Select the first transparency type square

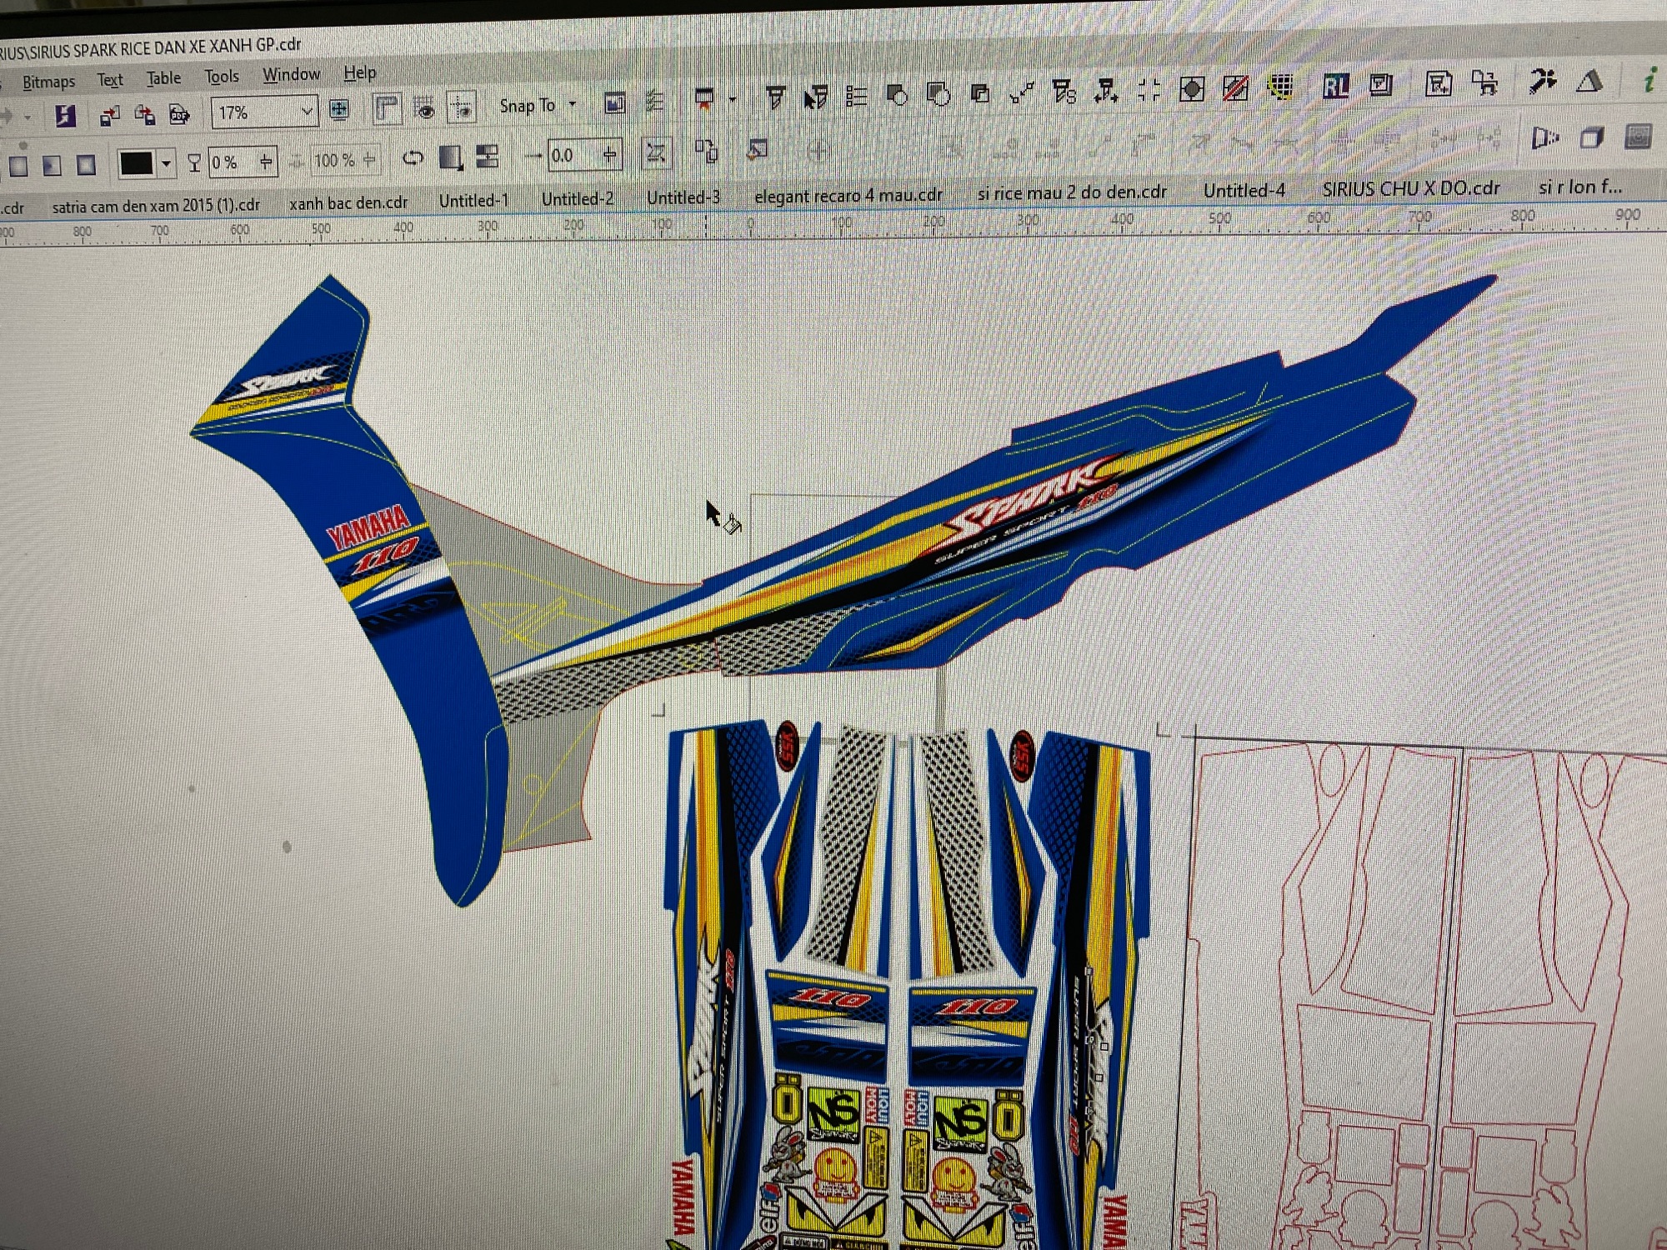click(18, 166)
